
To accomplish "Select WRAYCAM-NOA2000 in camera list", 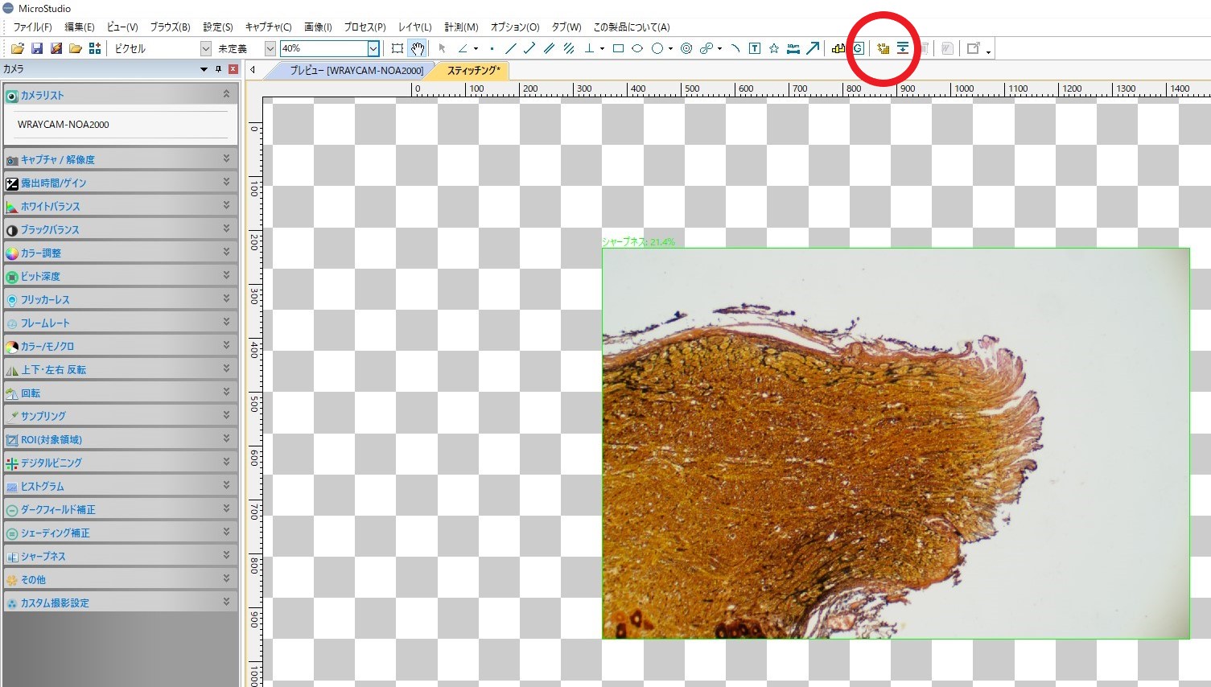I will click(x=64, y=125).
